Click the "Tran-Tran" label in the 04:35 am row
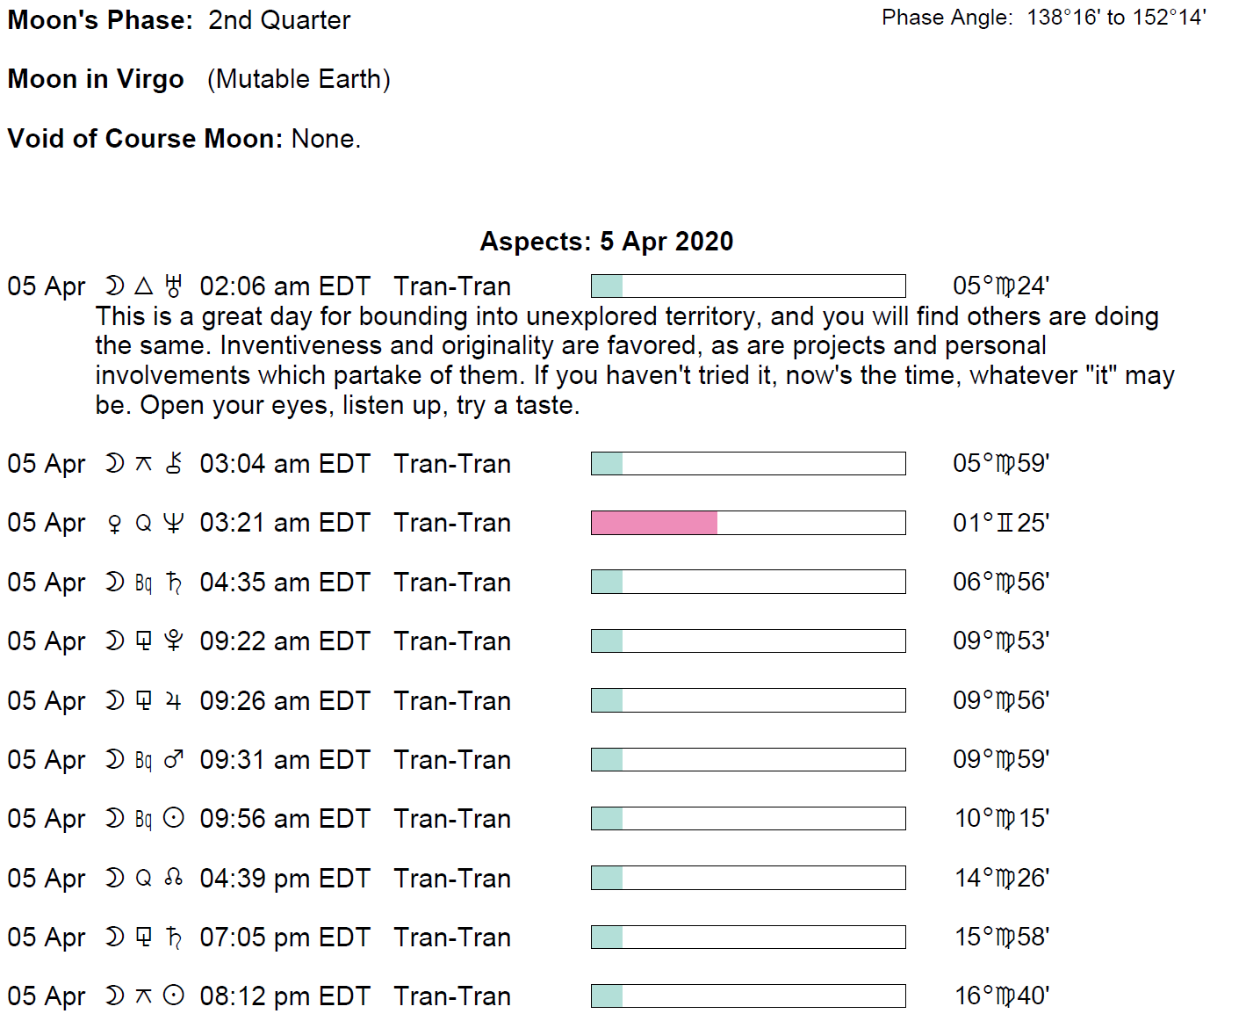The height and width of the screenshot is (1021, 1246). click(451, 583)
